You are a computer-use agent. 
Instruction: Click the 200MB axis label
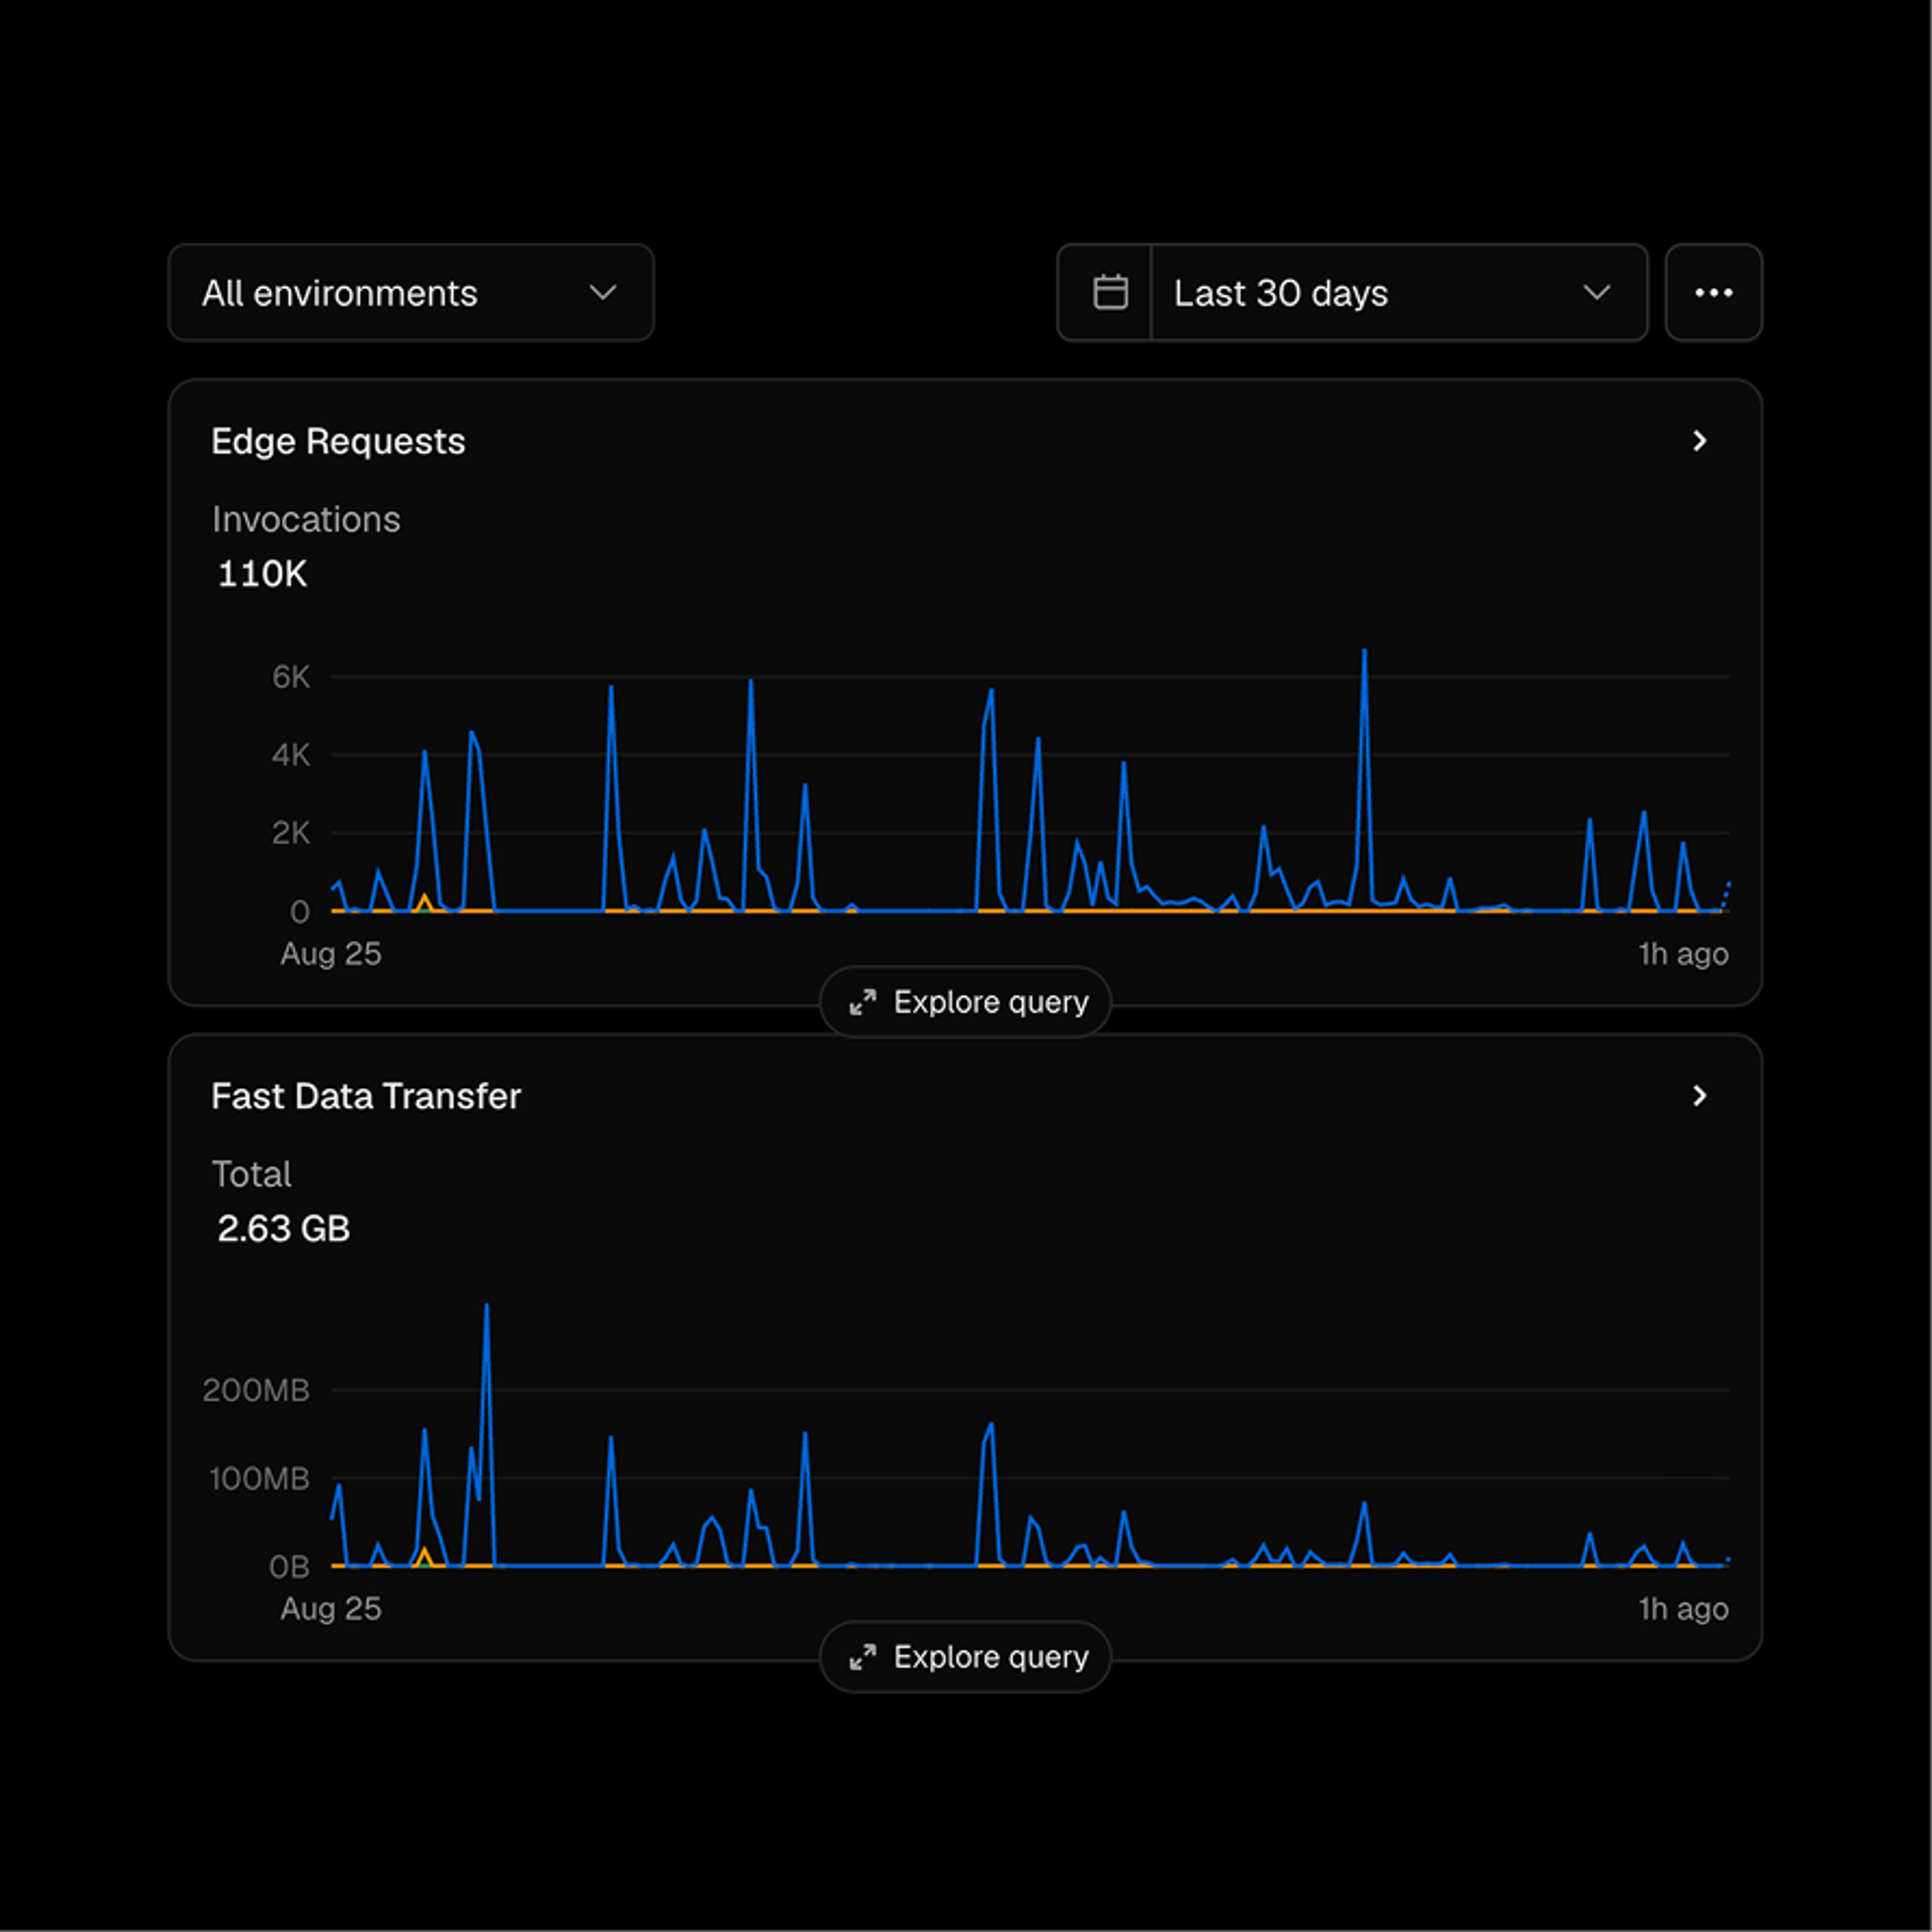click(x=256, y=1390)
